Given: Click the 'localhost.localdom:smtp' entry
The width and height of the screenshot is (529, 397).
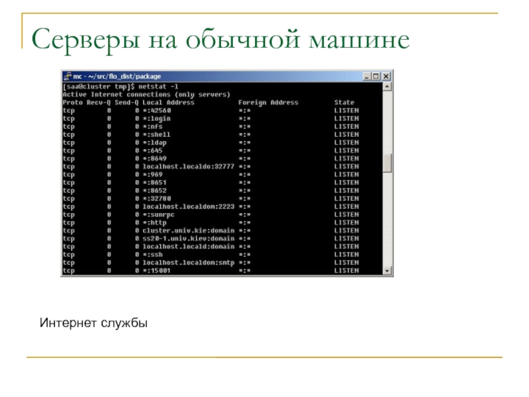Looking at the screenshot, I should point(188,262).
